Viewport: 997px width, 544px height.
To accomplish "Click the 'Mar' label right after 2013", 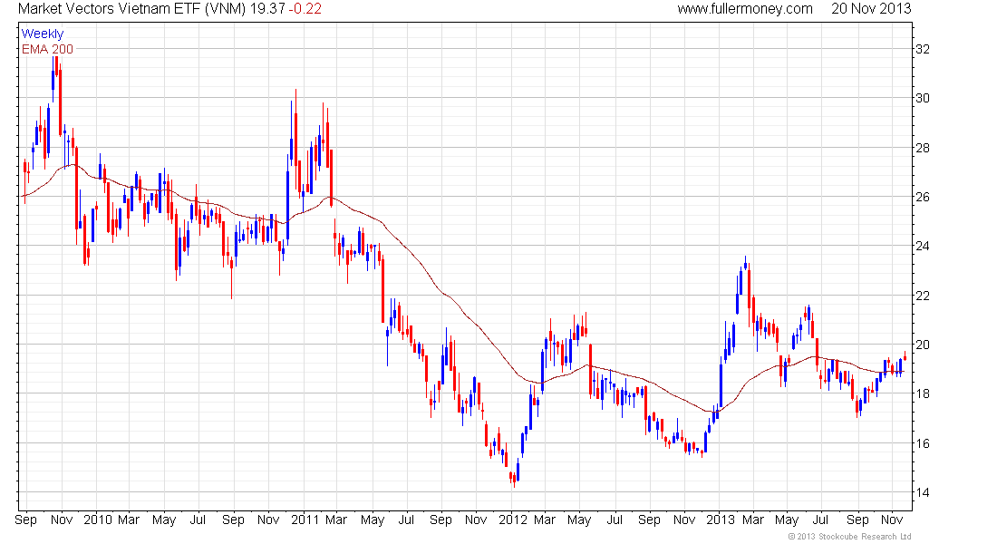I will pyautogui.click(x=753, y=520).
